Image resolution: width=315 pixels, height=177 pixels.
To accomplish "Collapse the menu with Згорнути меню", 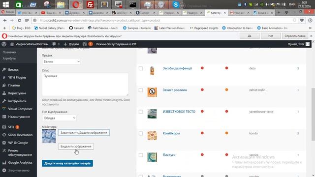I will tap(19, 171).
